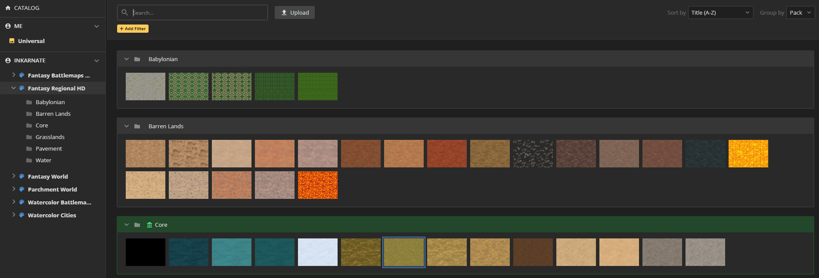The height and width of the screenshot is (278, 819).
Task: Click the Upload button
Action: pyautogui.click(x=295, y=12)
